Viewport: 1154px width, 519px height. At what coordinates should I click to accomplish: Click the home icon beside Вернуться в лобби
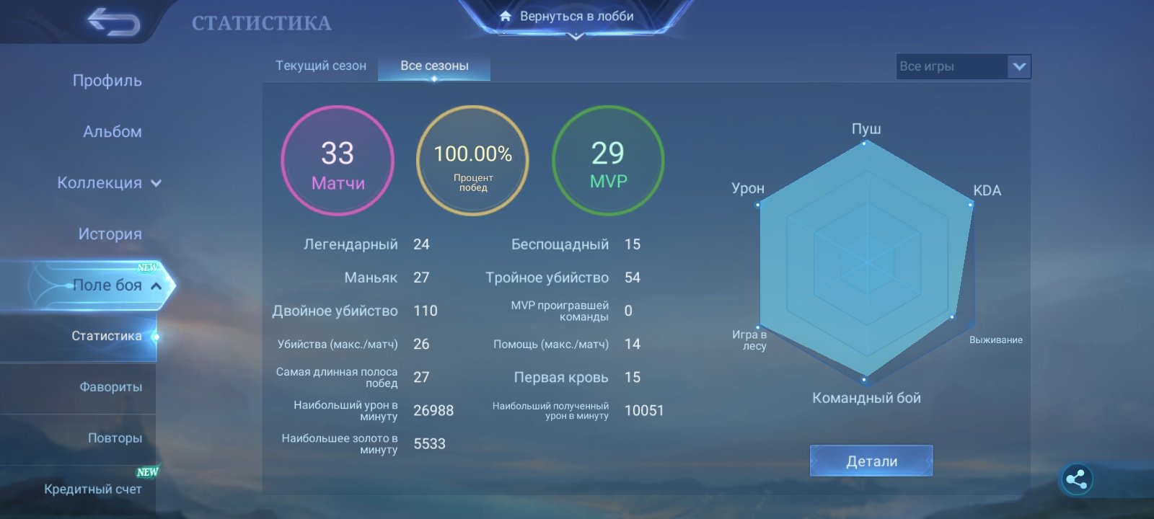point(506,16)
